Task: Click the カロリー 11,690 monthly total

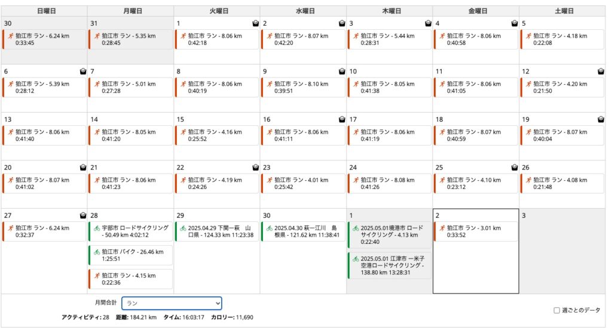Action: [232, 317]
